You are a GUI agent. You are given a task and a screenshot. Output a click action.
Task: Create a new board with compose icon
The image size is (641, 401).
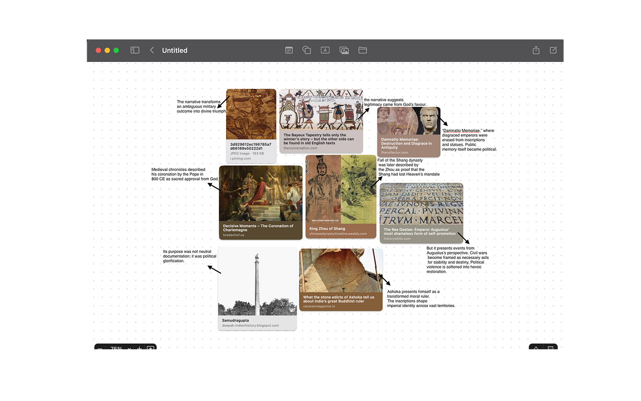click(x=554, y=50)
